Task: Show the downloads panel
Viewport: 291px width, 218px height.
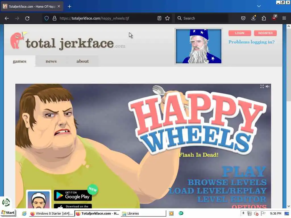Action: coord(253,18)
